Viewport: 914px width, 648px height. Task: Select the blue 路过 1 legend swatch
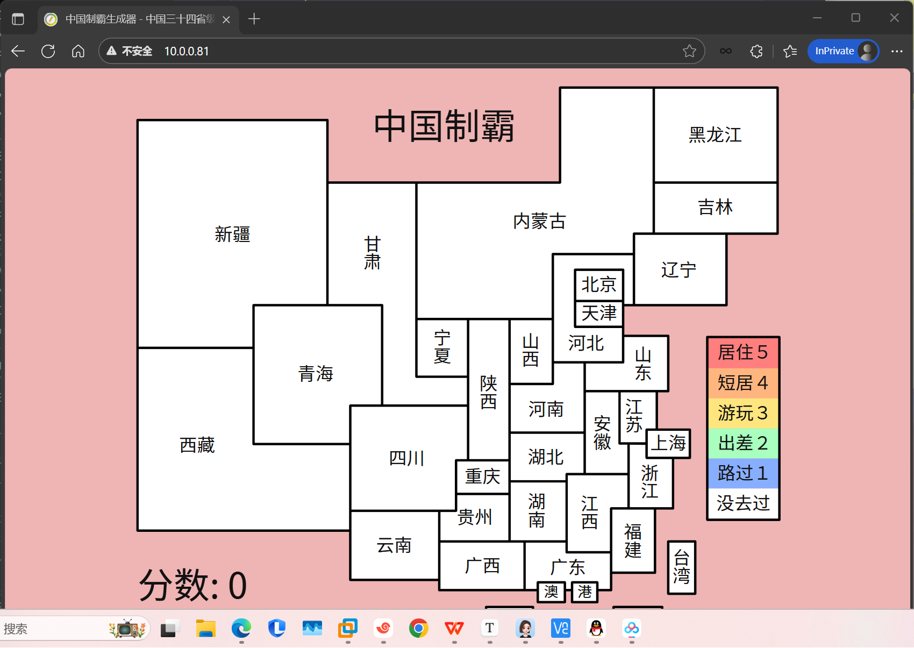pos(743,473)
